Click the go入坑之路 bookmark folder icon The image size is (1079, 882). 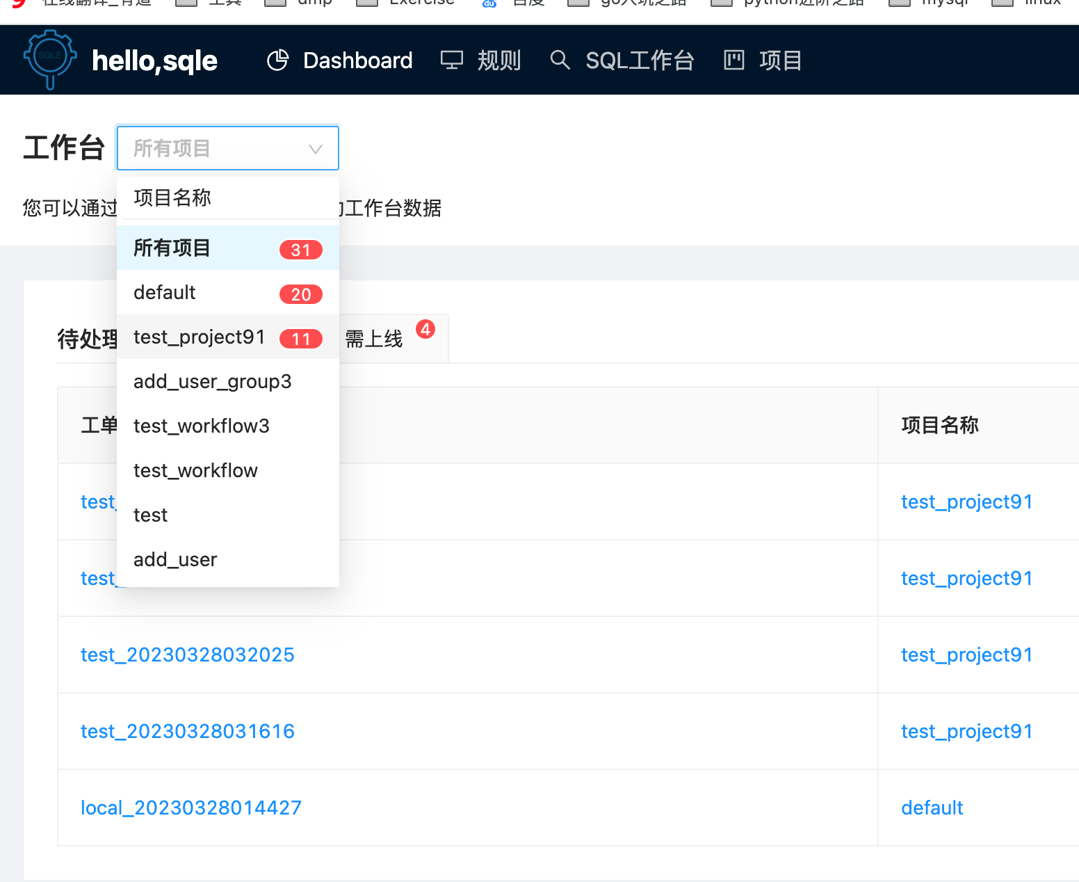coord(578,3)
